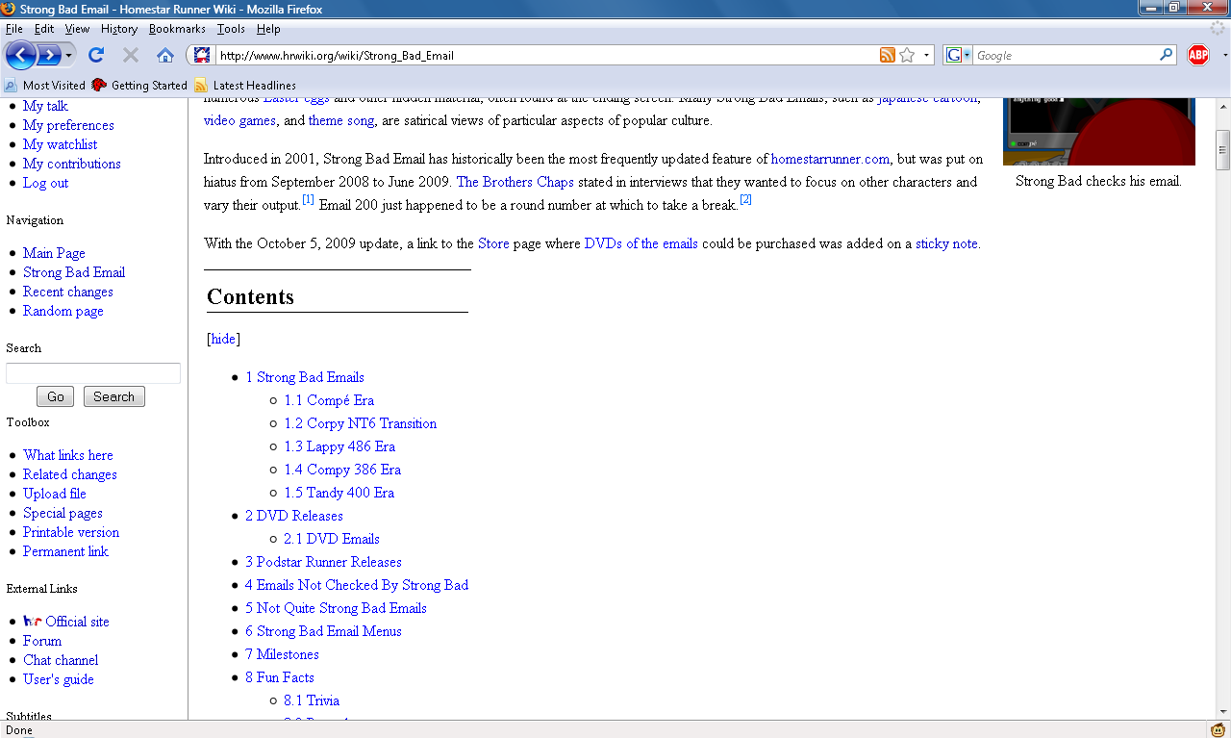Jump to 1.5 Tandy 400 Era section
1231x738 pixels.
coord(339,493)
